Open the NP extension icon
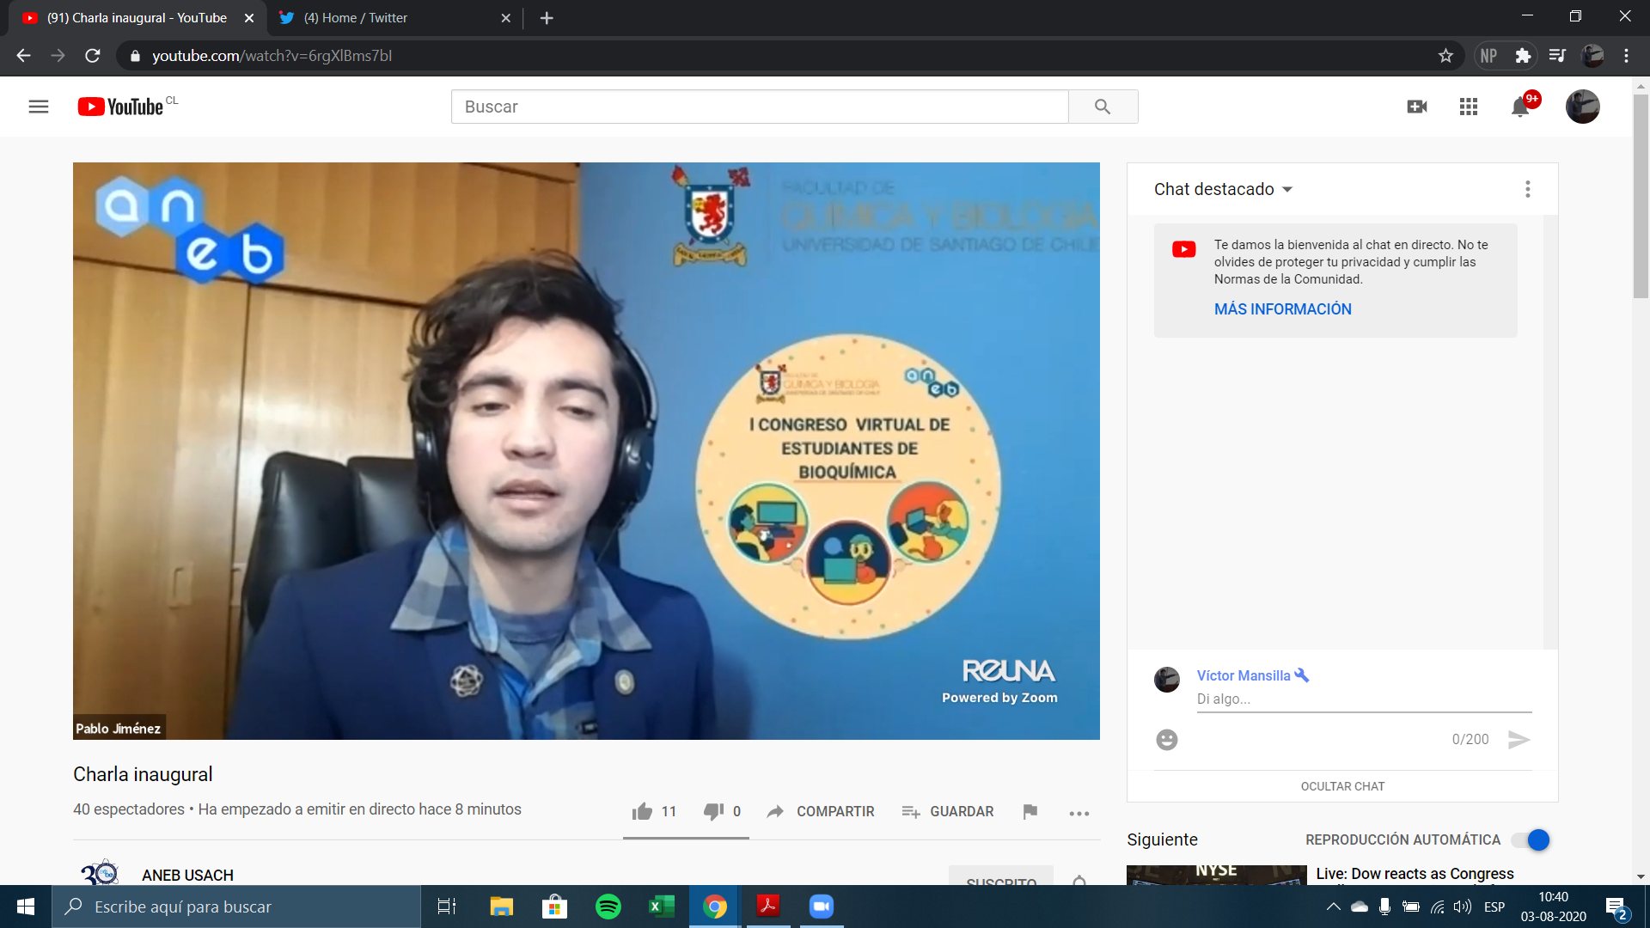 [x=1488, y=56]
